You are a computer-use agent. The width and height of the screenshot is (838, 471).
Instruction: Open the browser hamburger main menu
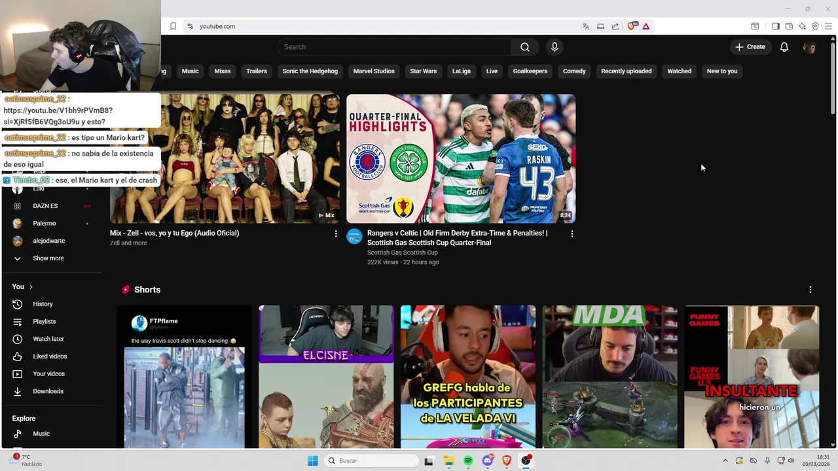pos(828,26)
